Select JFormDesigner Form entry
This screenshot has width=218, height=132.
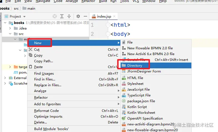pos(156,71)
